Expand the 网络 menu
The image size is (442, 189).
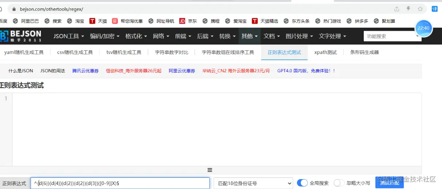tap(161, 36)
